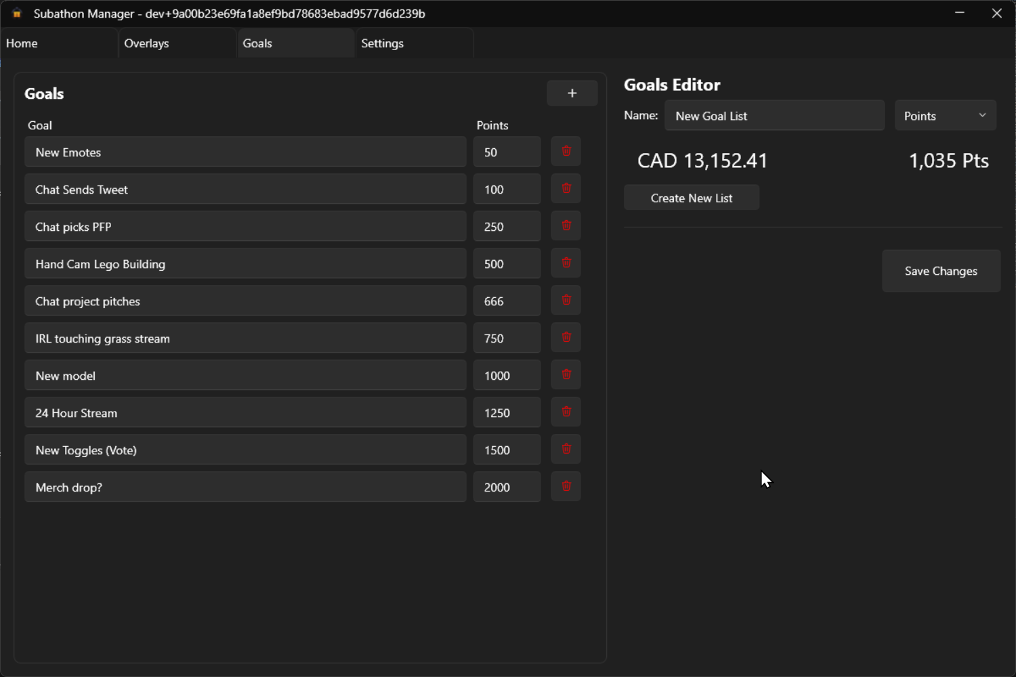The image size is (1016, 677).
Task: Edit the Chat project pitches goal name
Action: (245, 301)
